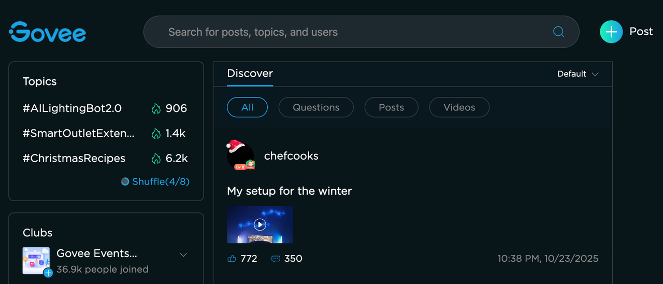This screenshot has height=284, width=663.
Task: Play the winter setup video thumbnail
Action: pos(260,224)
